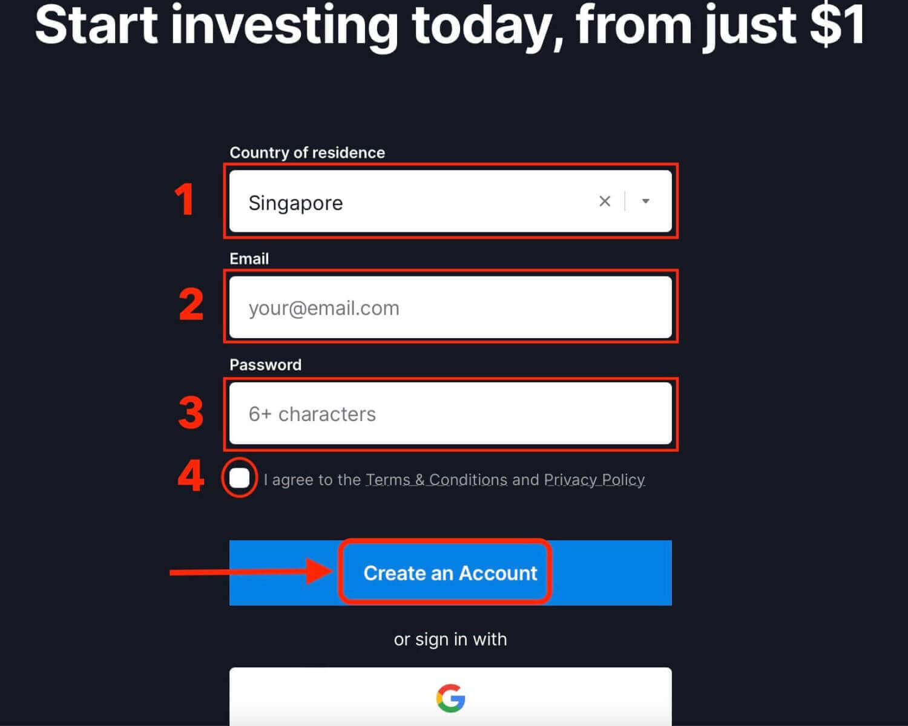Image resolution: width=908 pixels, height=726 pixels.
Task: Click the red step number 4 marker
Action: [191, 476]
